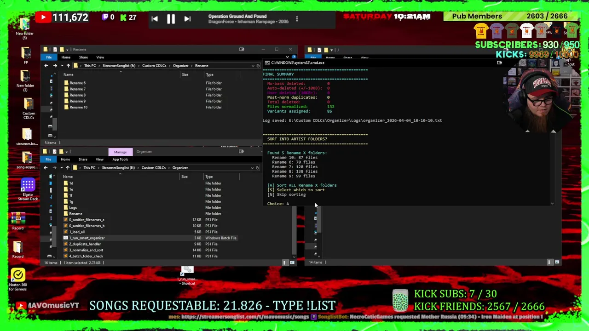Screen dimensions: 589x331
Task: Open the 1_run_smart shortcut on the desktop
Action: point(187,276)
